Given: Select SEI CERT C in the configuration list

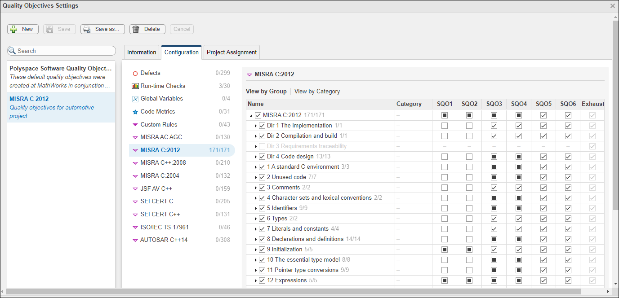Looking at the screenshot, I should [x=156, y=201].
